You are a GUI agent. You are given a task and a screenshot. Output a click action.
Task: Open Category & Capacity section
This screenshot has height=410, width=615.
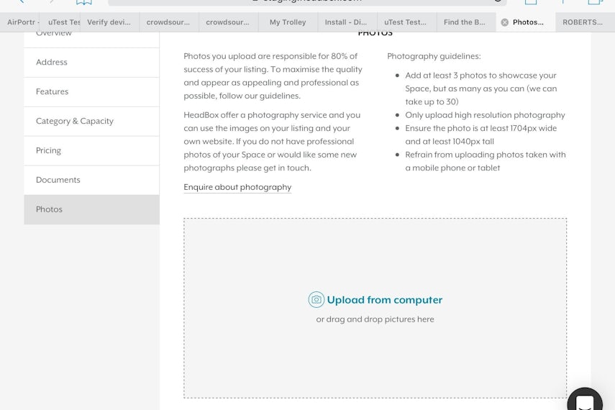[91, 122]
